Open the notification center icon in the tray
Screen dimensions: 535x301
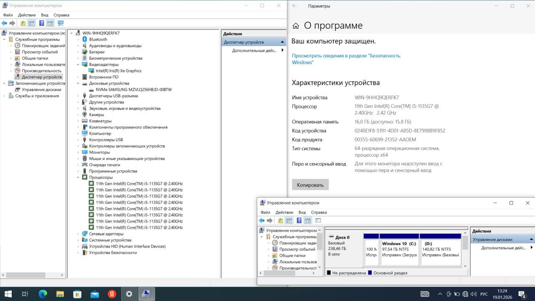[x=522, y=294]
